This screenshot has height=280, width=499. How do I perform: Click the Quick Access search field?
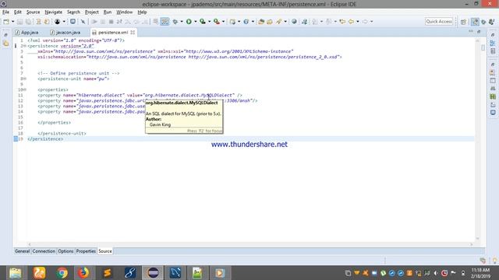click(x=438, y=22)
